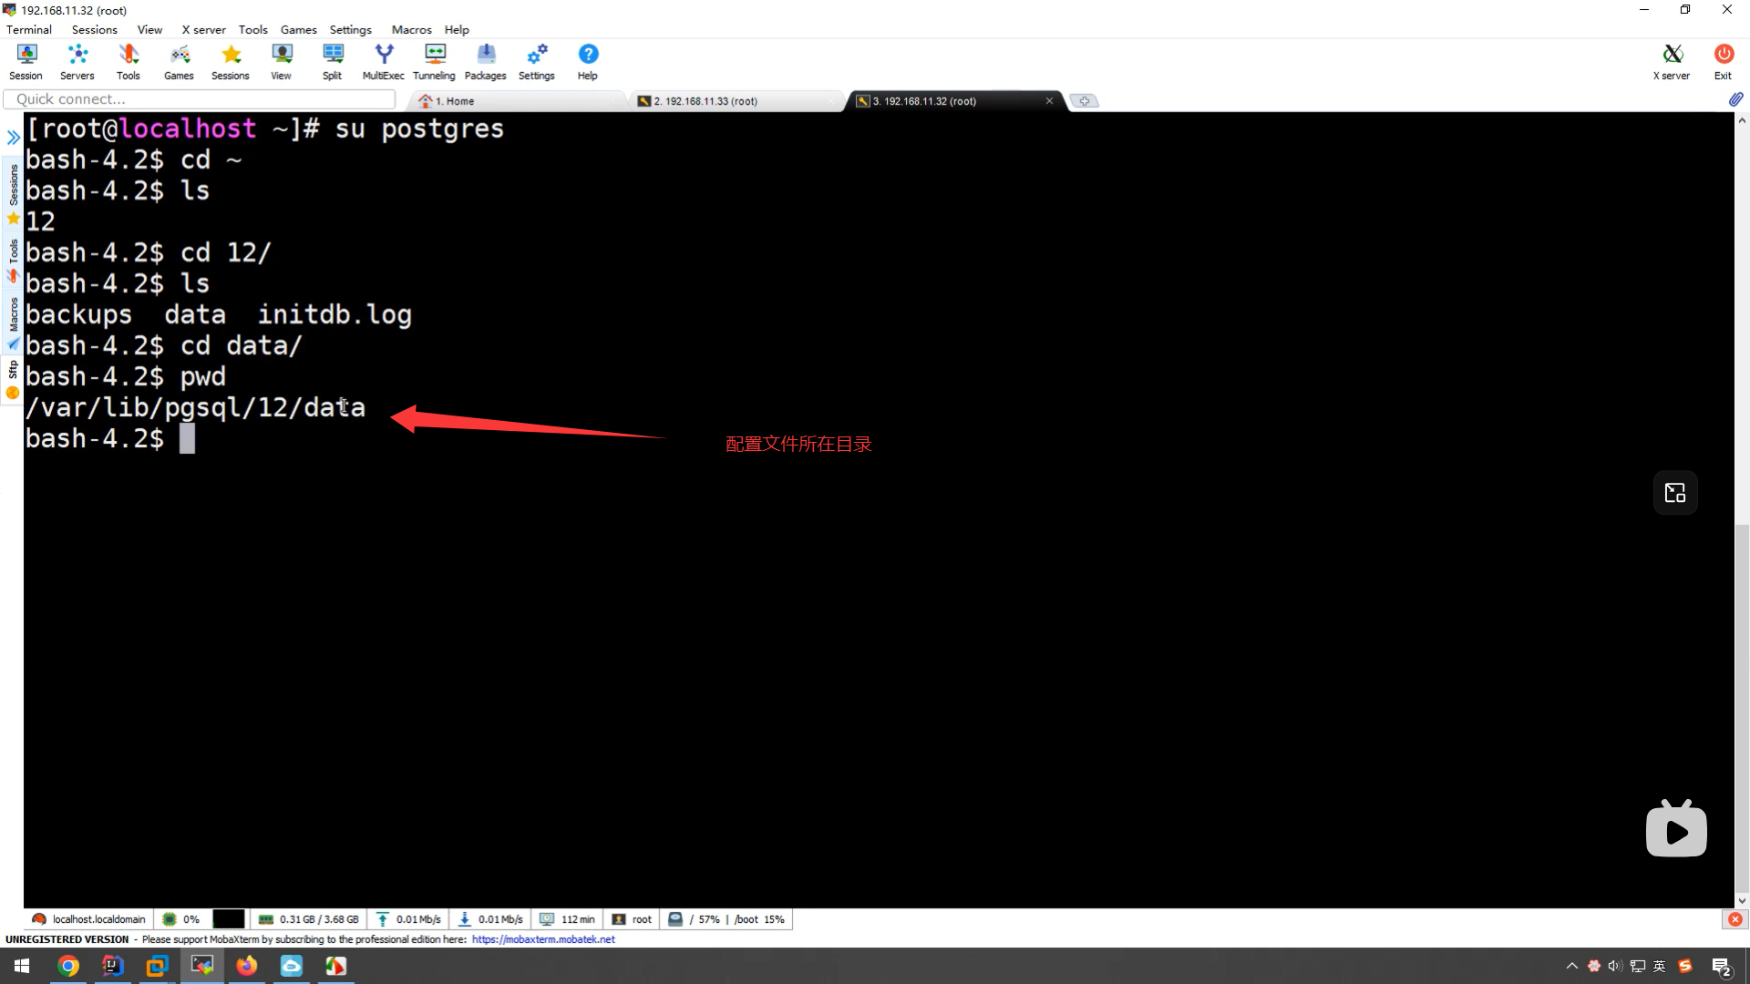Expand the collapsed sidebar with double chevron
The width and height of the screenshot is (1750, 984).
point(13,138)
